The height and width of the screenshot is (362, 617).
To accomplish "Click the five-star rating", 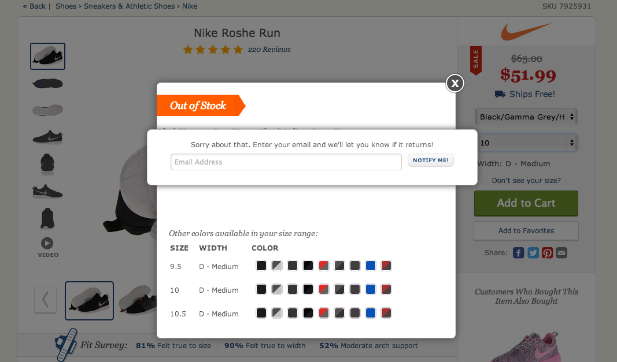I will tap(213, 50).
